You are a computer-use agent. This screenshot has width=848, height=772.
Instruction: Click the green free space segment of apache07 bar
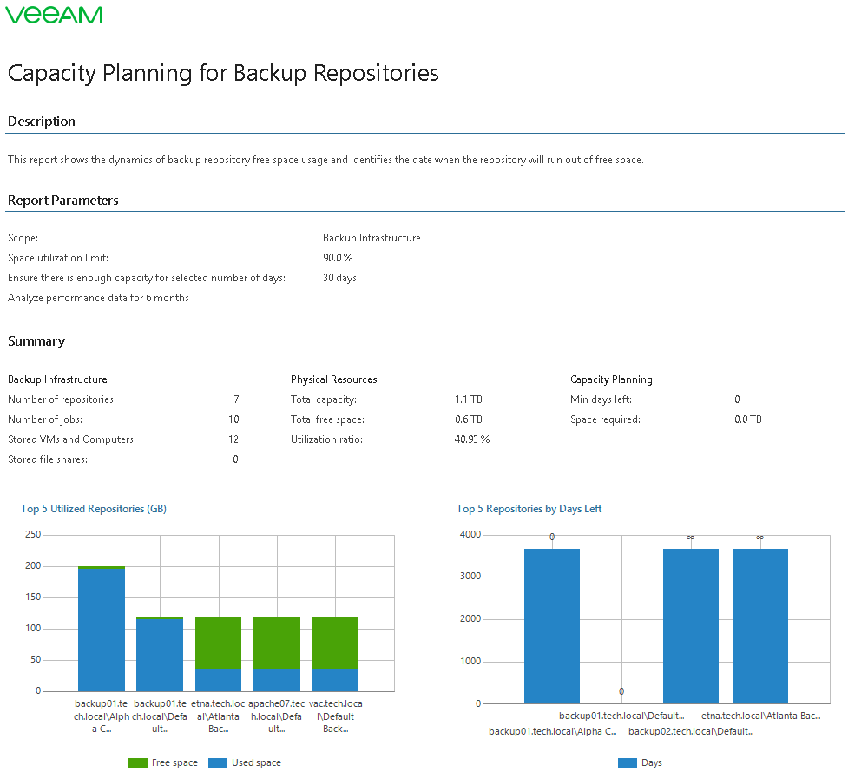[x=277, y=642]
